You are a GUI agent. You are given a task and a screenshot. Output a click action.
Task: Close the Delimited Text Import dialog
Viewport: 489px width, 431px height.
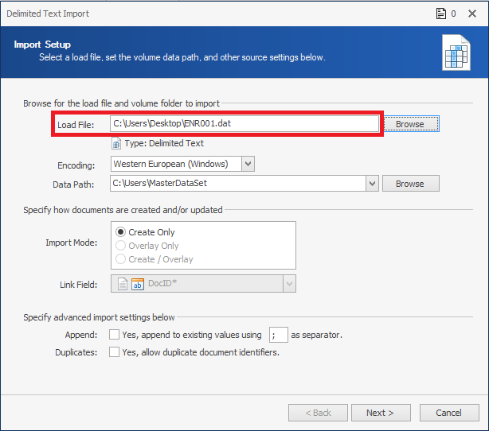pos(472,14)
